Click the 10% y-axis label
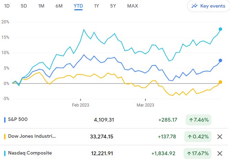This screenshot has width=230, height=161. pyautogui.click(x=5, y=53)
